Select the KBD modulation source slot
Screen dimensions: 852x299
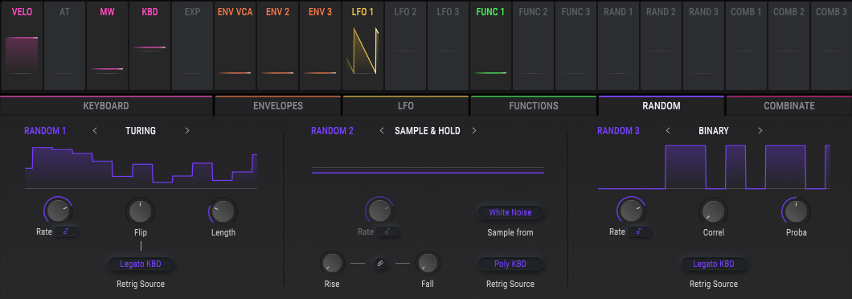(150, 46)
